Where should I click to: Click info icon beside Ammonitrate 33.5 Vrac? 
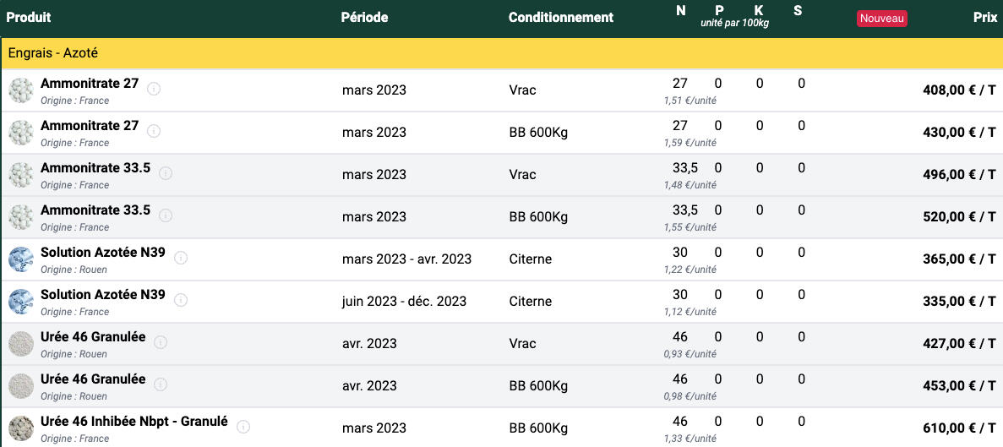166,172
